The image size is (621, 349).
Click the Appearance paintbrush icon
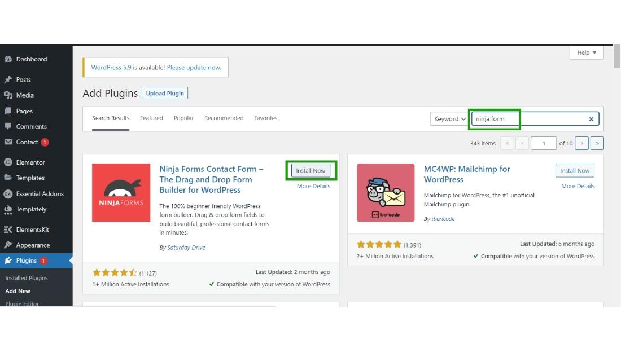8,245
